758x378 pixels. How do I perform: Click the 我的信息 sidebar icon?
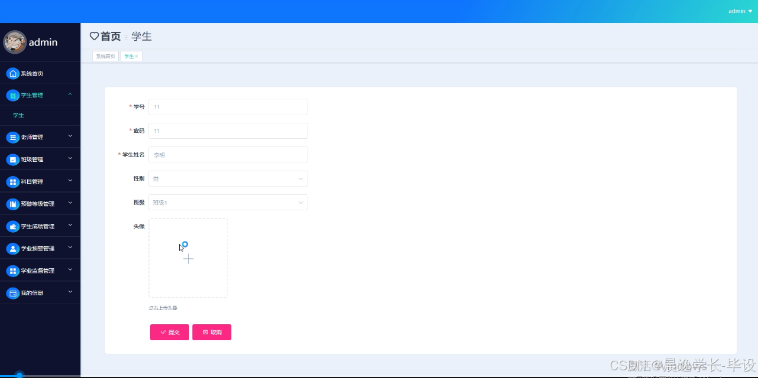(13, 293)
